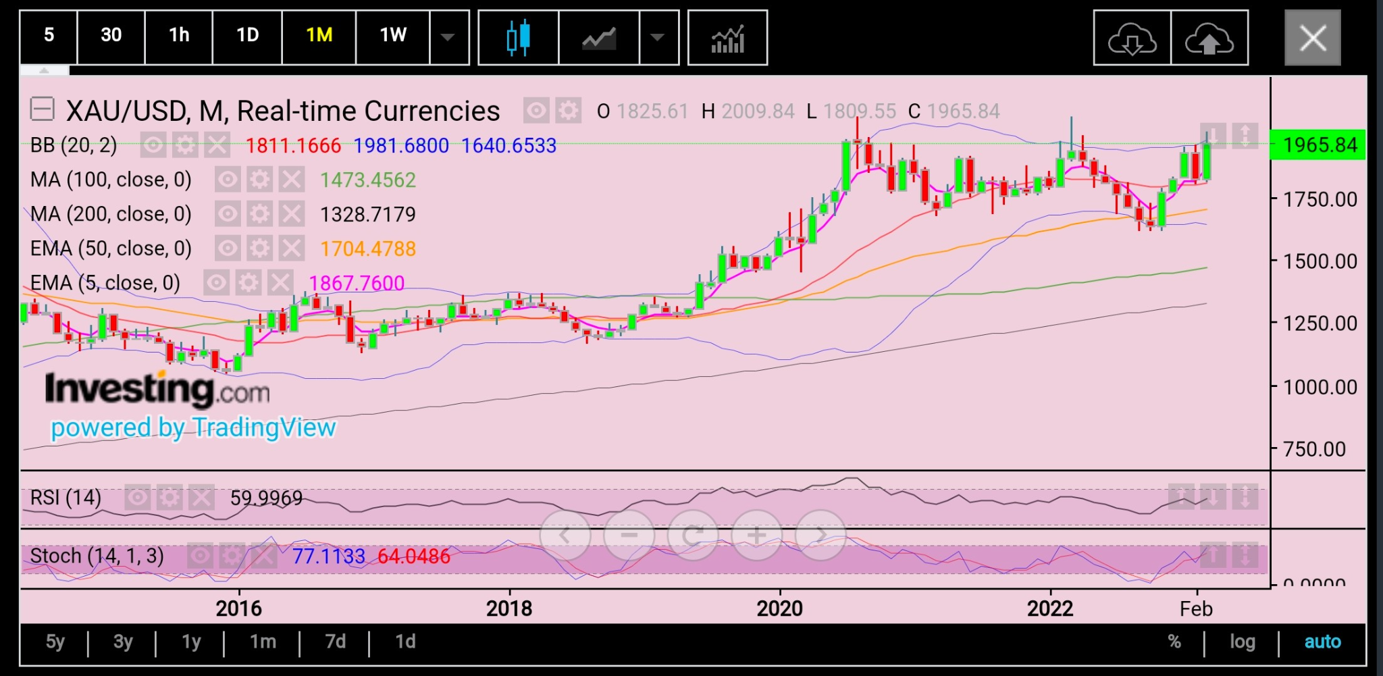
Task: Open Stoch (14, 1, 3) settings
Action: 232,556
